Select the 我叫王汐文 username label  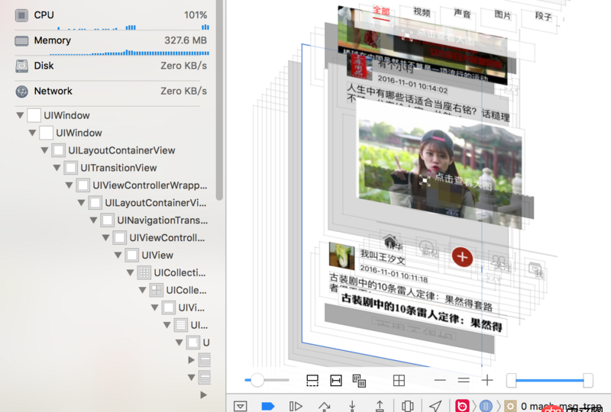383,256
